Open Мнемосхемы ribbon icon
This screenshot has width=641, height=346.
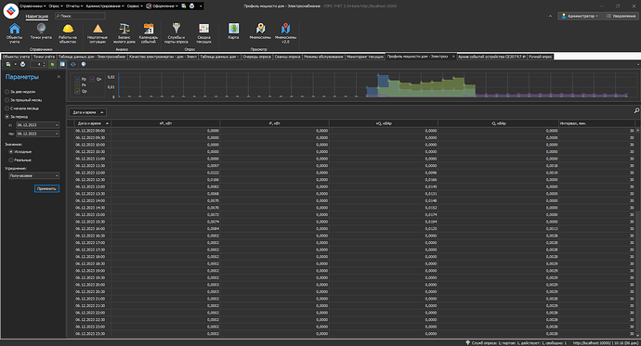coord(260,32)
